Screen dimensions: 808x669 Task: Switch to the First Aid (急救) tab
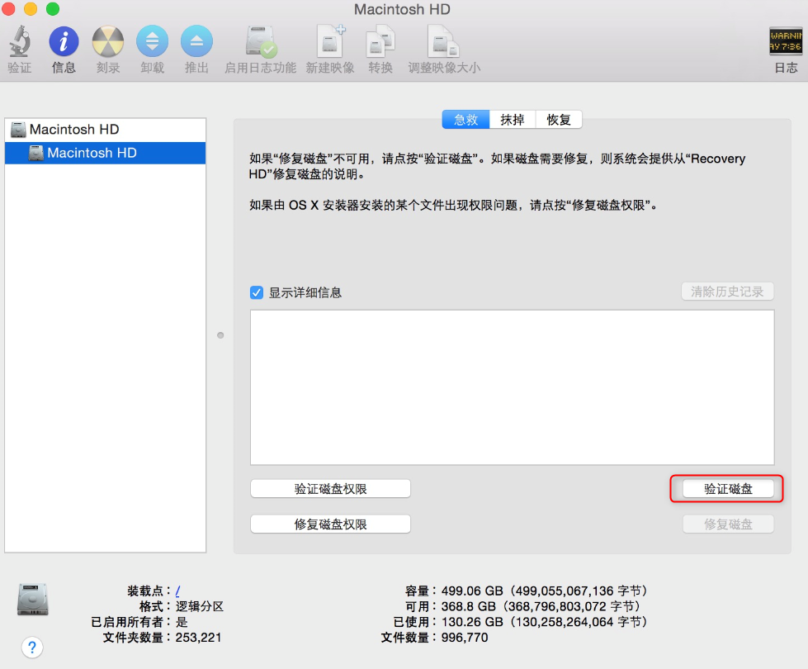(x=465, y=120)
